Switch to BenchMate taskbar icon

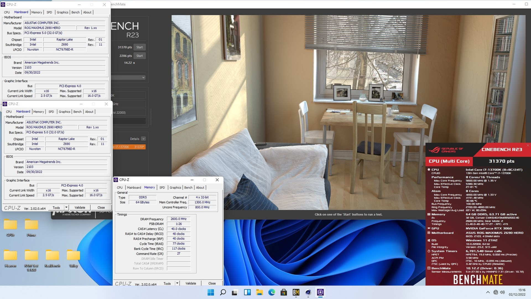[296, 292]
